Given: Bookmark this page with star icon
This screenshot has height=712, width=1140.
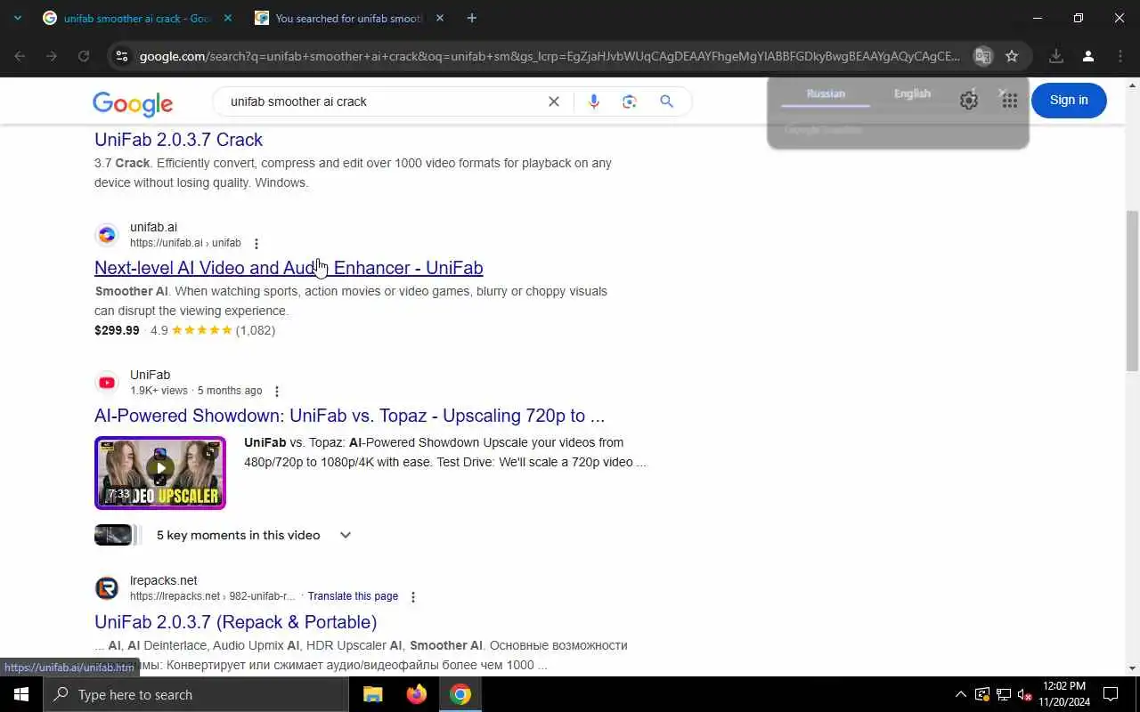Looking at the screenshot, I should click(1012, 56).
